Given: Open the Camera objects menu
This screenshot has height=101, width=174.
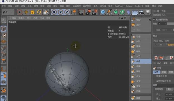Looking at the screenshot, I should point(141,12).
